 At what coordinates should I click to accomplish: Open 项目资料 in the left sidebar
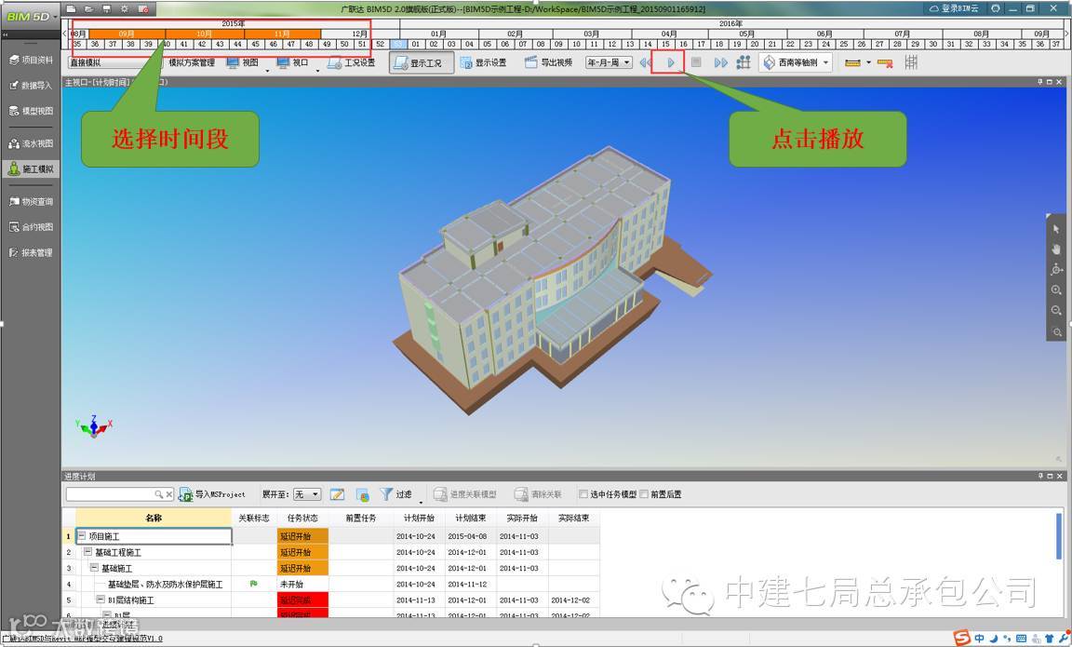pyautogui.click(x=31, y=61)
